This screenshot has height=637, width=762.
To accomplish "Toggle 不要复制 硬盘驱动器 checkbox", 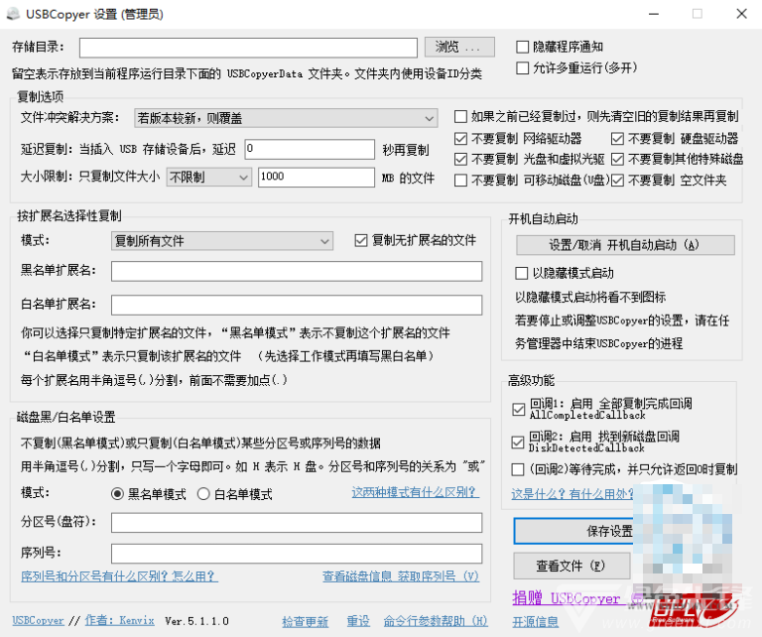I will (617, 139).
